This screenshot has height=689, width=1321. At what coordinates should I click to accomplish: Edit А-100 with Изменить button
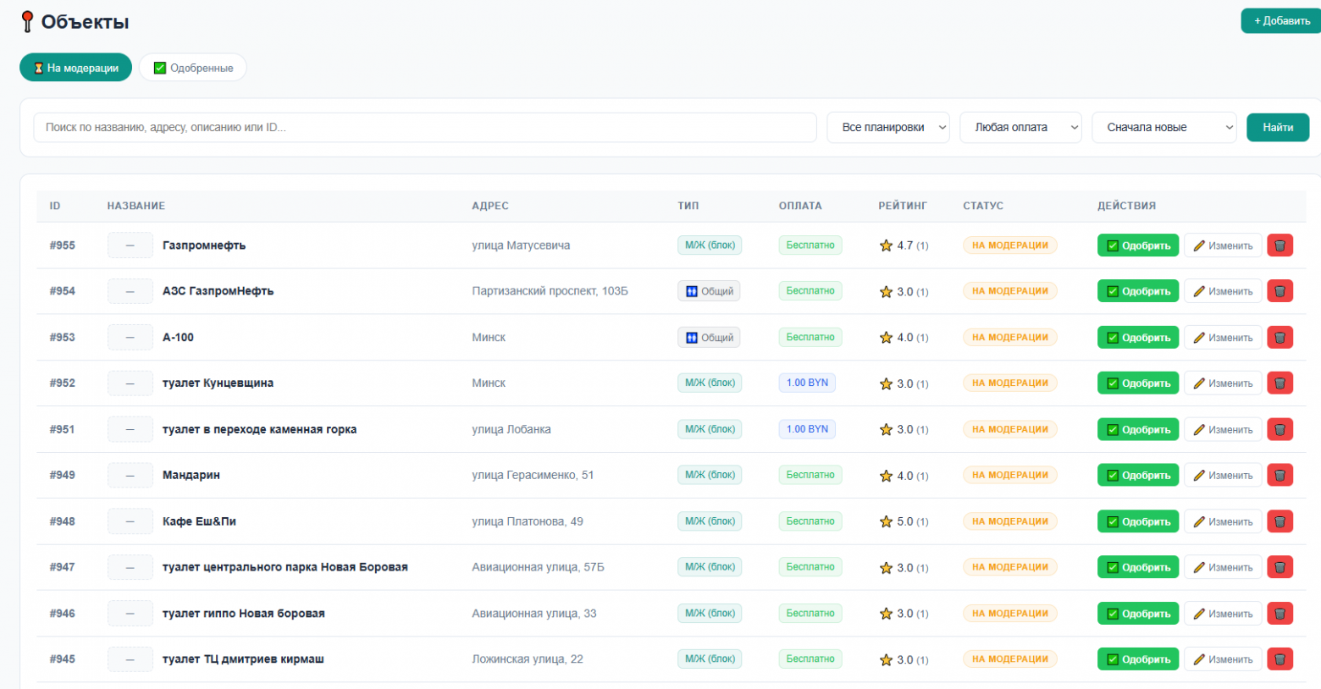tap(1222, 337)
